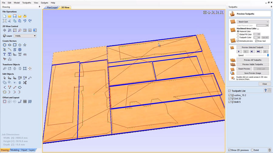
Task: Switch to the PlanCoupe1 tab
Action: click(x=52, y=7)
